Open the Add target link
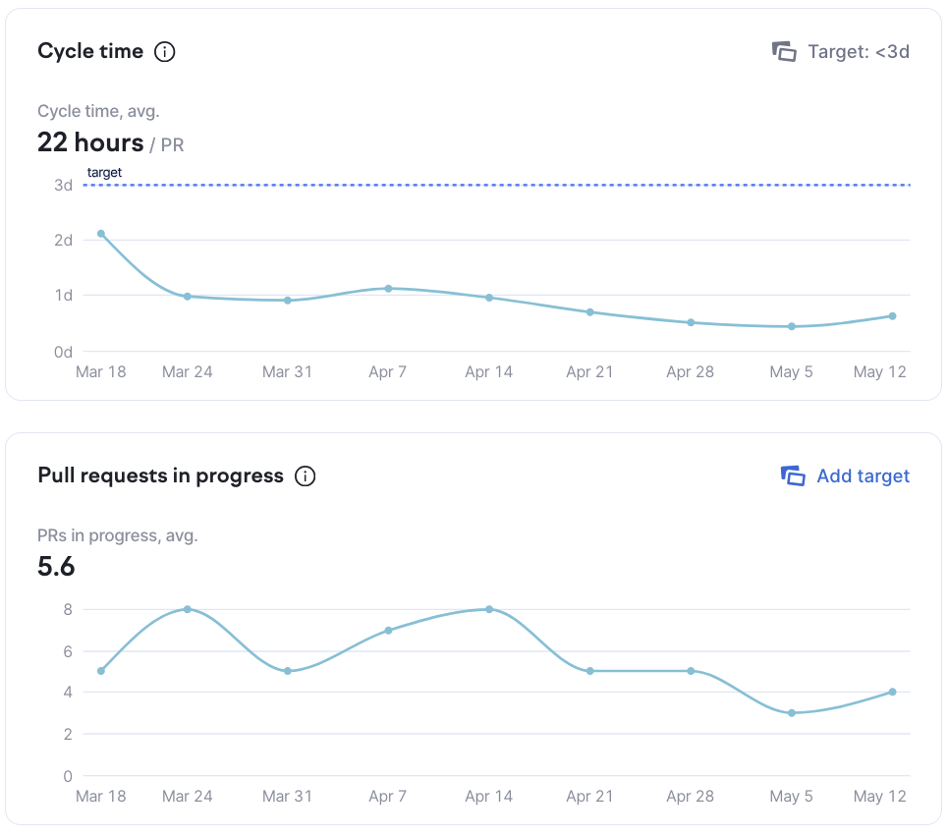Screen dimensions: 949x837 pos(863,476)
